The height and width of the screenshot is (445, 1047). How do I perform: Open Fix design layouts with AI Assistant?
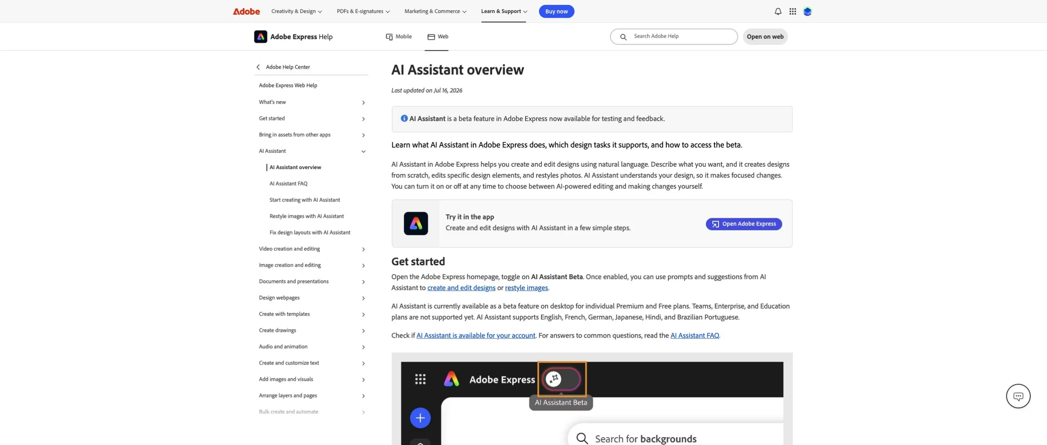click(310, 233)
